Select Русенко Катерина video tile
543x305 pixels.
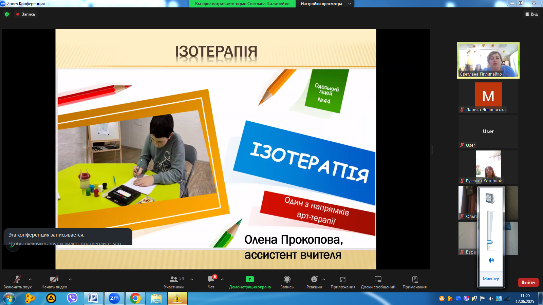click(x=488, y=167)
